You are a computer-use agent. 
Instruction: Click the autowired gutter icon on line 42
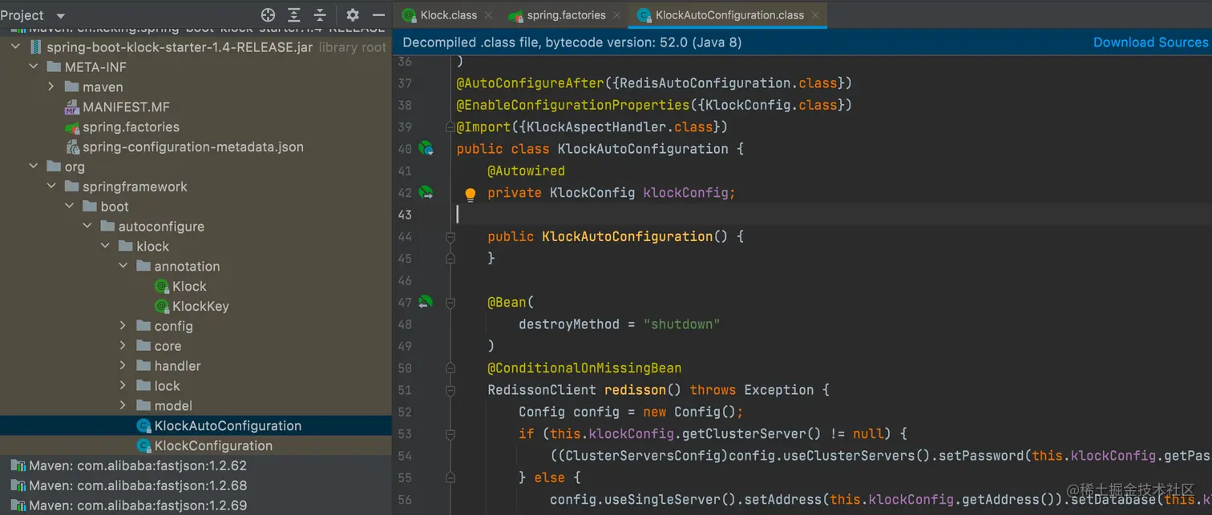(x=426, y=192)
